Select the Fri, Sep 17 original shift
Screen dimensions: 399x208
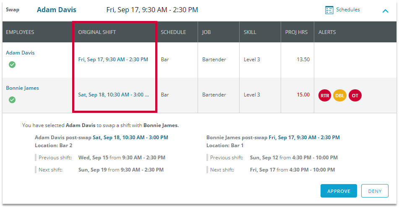click(113, 60)
